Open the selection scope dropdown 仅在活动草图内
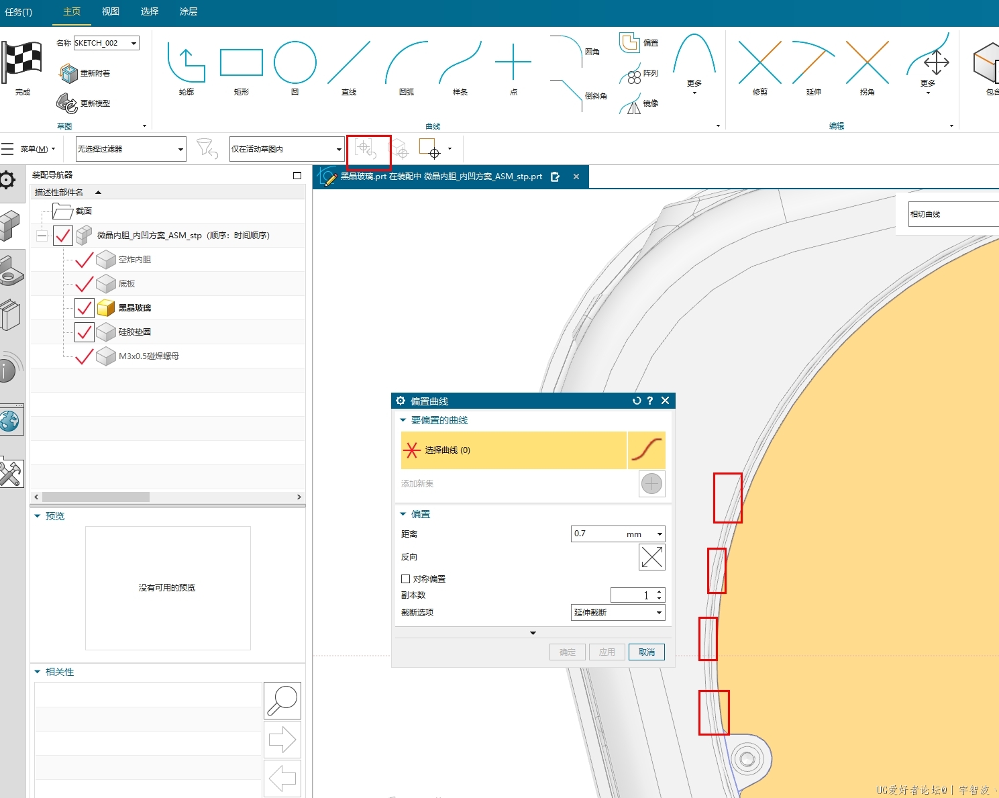The height and width of the screenshot is (798, 999). (x=339, y=149)
